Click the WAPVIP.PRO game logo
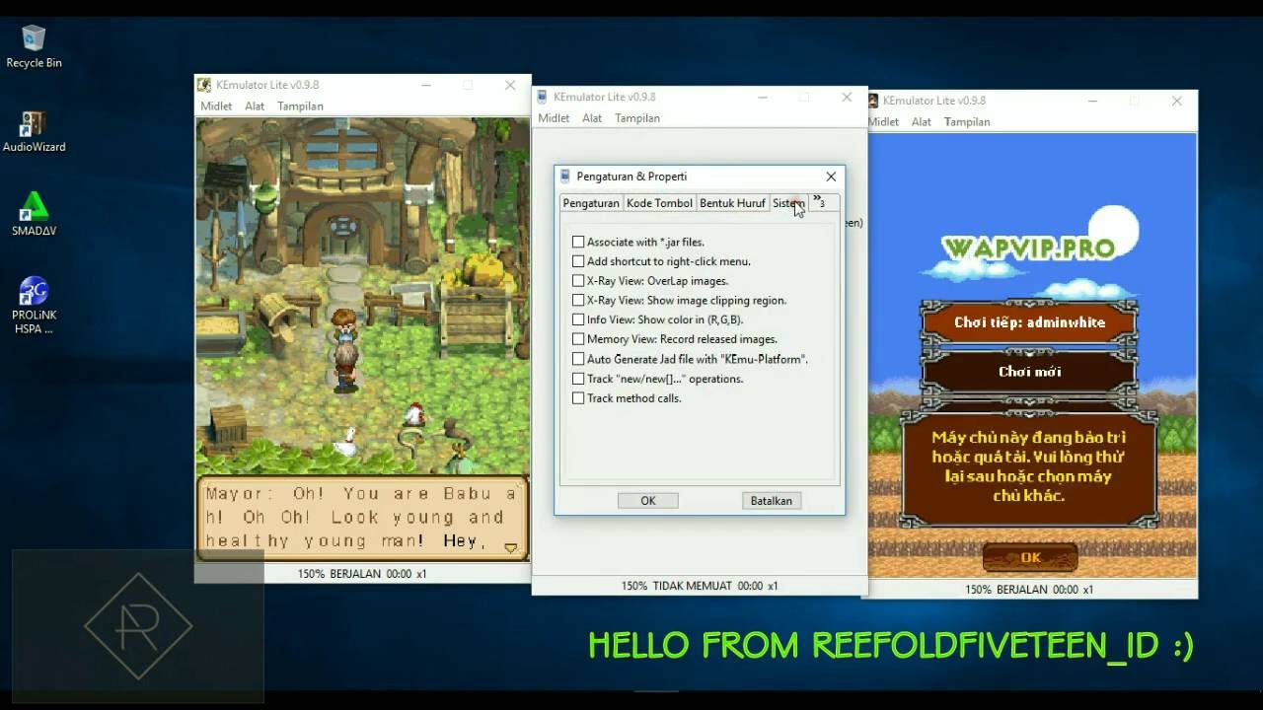This screenshot has height=710, width=1263. click(x=1028, y=248)
